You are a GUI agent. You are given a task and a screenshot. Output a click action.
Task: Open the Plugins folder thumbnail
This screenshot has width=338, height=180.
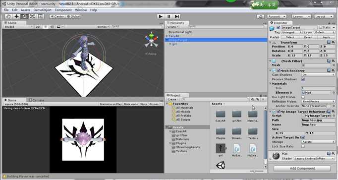click(x=221, y=131)
